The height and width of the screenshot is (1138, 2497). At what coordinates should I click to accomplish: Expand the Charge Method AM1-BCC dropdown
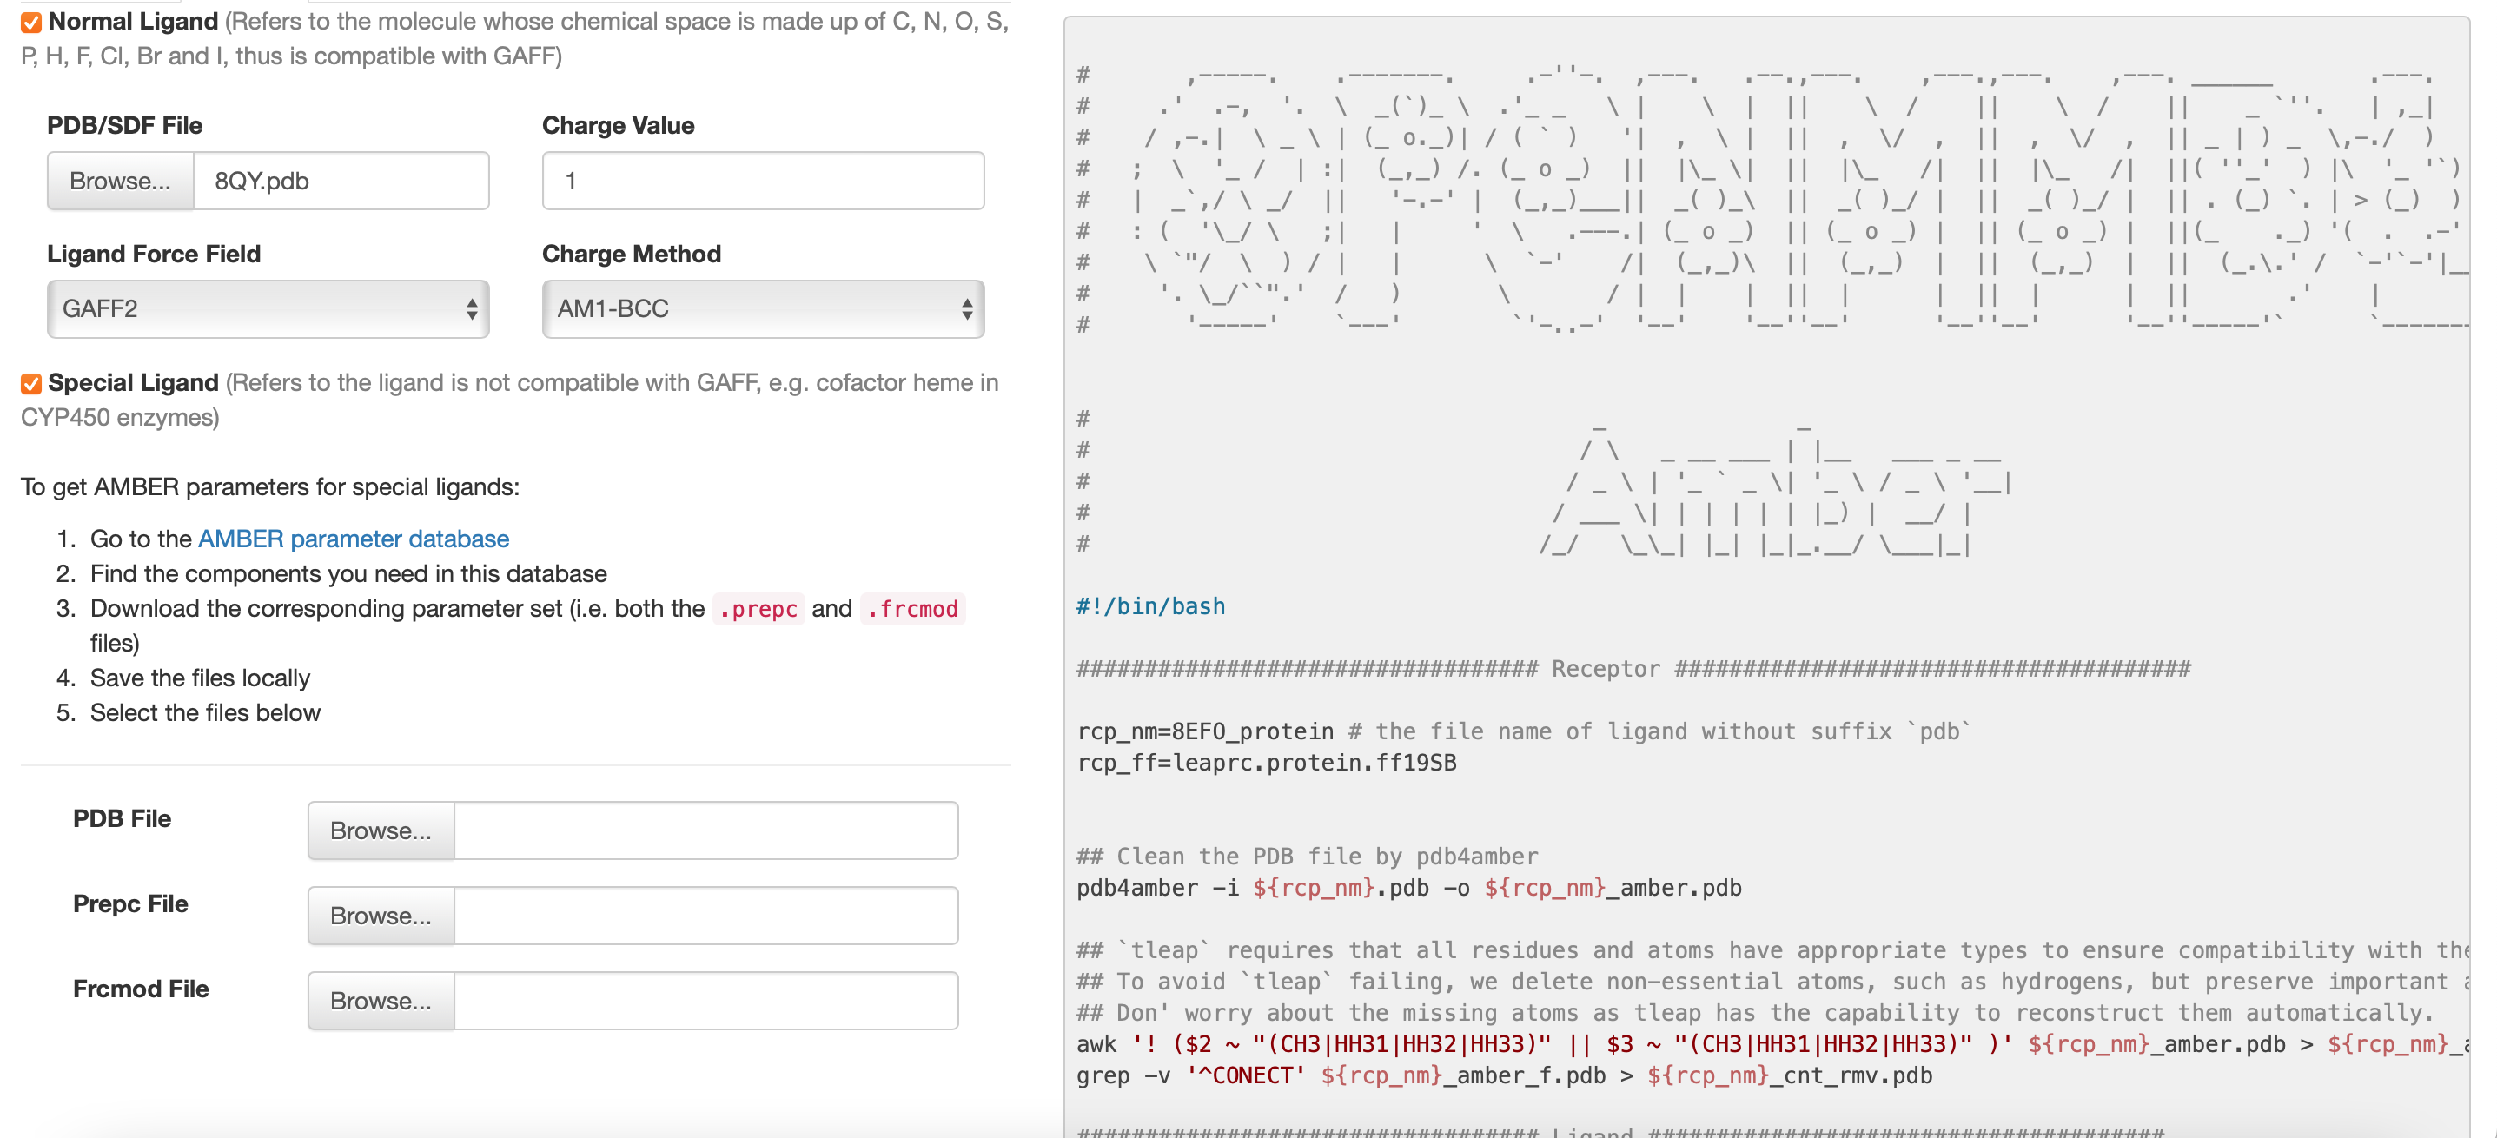pos(763,309)
